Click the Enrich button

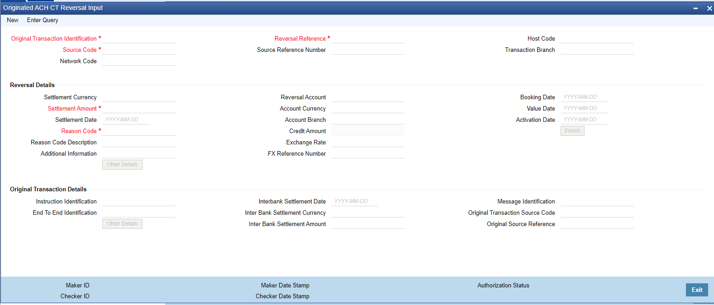pos(572,131)
